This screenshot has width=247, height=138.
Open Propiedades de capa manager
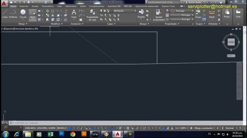pyautogui.click(x=92, y=15)
